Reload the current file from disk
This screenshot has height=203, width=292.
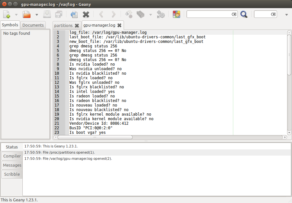(74, 14)
